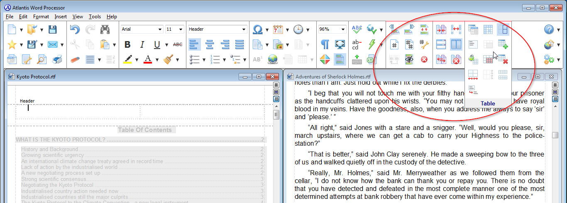This screenshot has height=203, width=567.
Task: Toggle the paragraph marks pilcrow icon
Action: 325,44
